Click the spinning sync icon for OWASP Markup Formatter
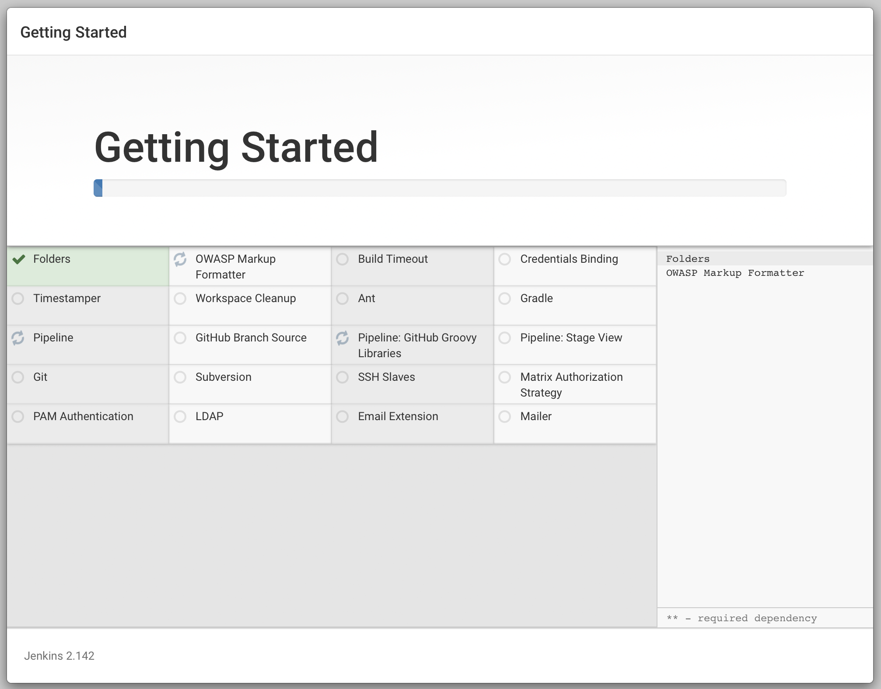 click(x=180, y=259)
